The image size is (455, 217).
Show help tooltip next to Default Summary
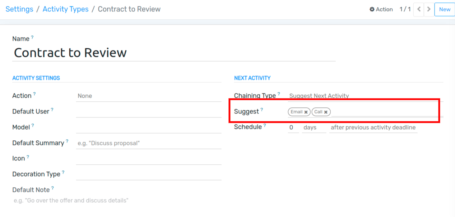[67, 141]
